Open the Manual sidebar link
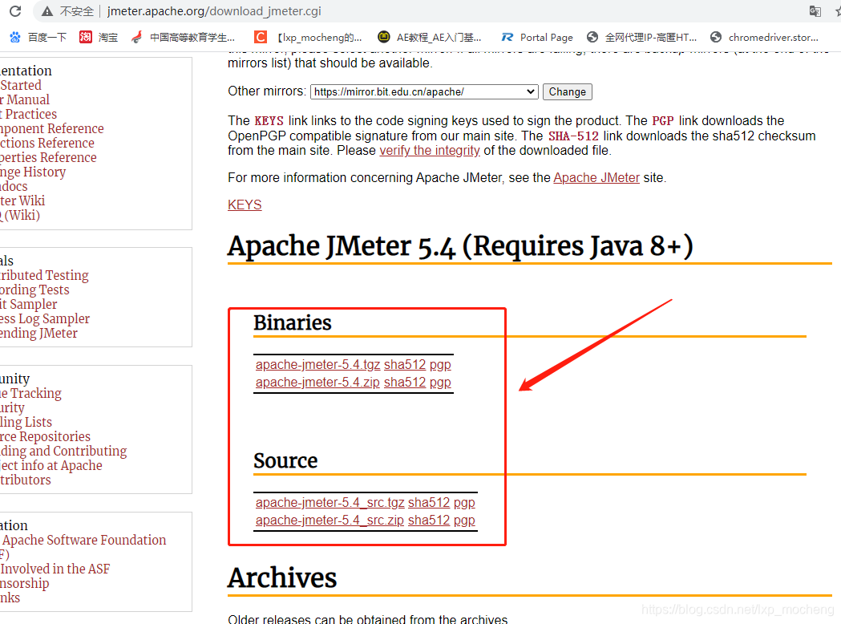 click(25, 99)
